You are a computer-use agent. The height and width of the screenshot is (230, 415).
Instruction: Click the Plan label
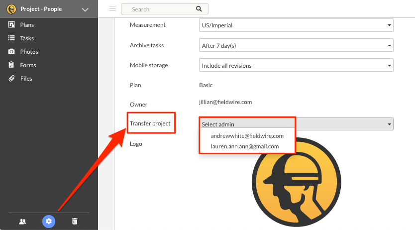click(x=135, y=85)
